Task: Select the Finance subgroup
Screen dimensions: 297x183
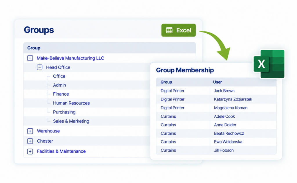Action: [61, 94]
